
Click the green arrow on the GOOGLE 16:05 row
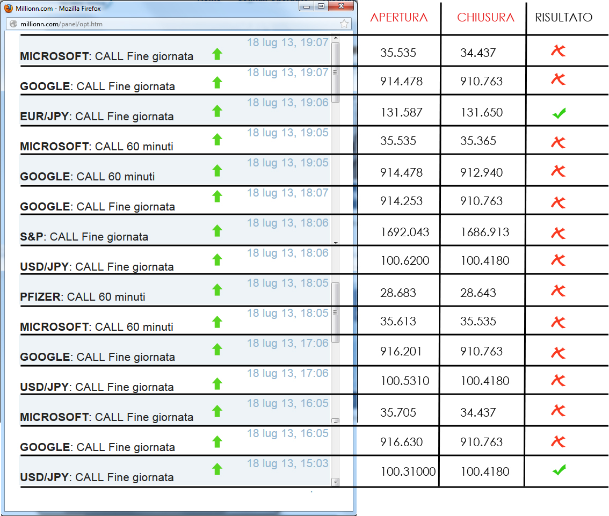coord(217,441)
